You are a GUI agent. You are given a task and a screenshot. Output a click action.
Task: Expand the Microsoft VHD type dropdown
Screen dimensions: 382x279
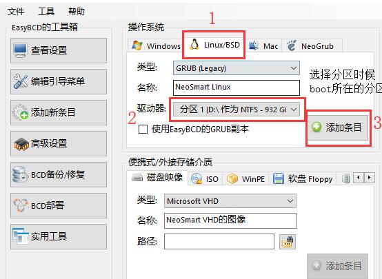[230, 201]
